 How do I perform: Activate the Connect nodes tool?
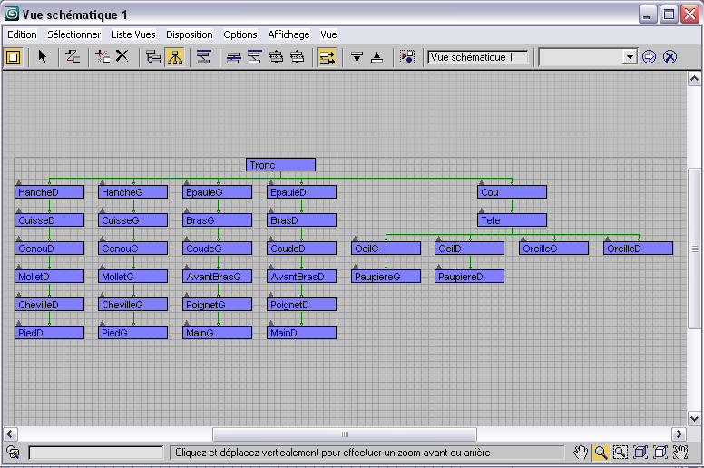pos(73,57)
